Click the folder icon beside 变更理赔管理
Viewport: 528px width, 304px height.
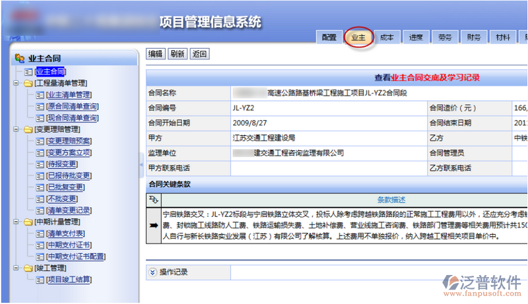28,130
